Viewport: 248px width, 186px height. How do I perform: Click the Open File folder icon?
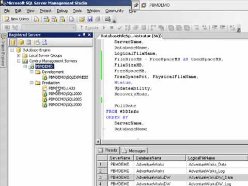pos(82,19)
